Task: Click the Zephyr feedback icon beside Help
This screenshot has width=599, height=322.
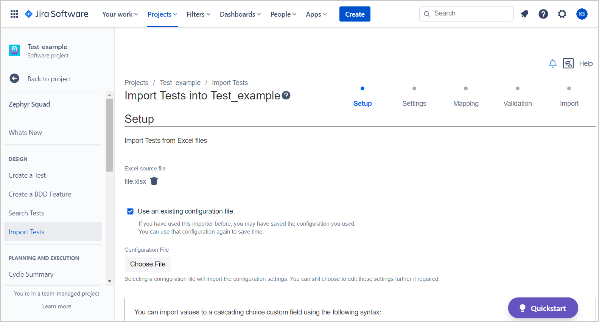Action: click(568, 63)
